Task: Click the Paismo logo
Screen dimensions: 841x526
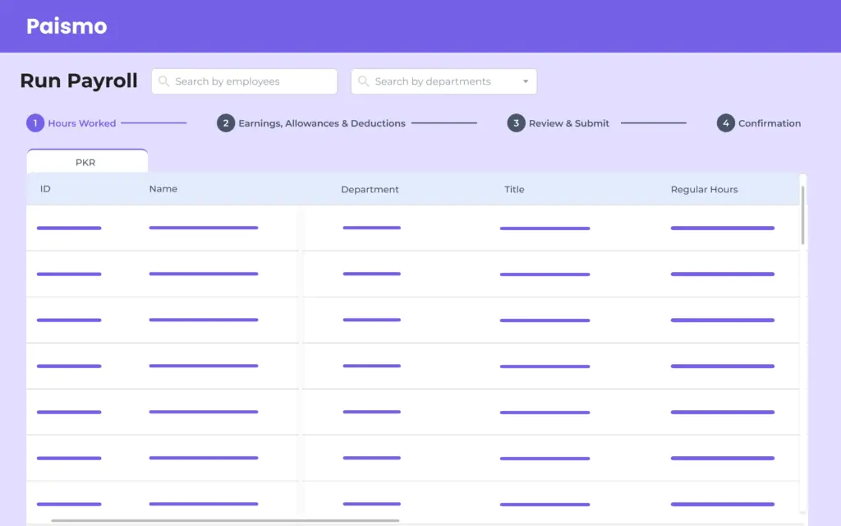Action: click(x=67, y=26)
